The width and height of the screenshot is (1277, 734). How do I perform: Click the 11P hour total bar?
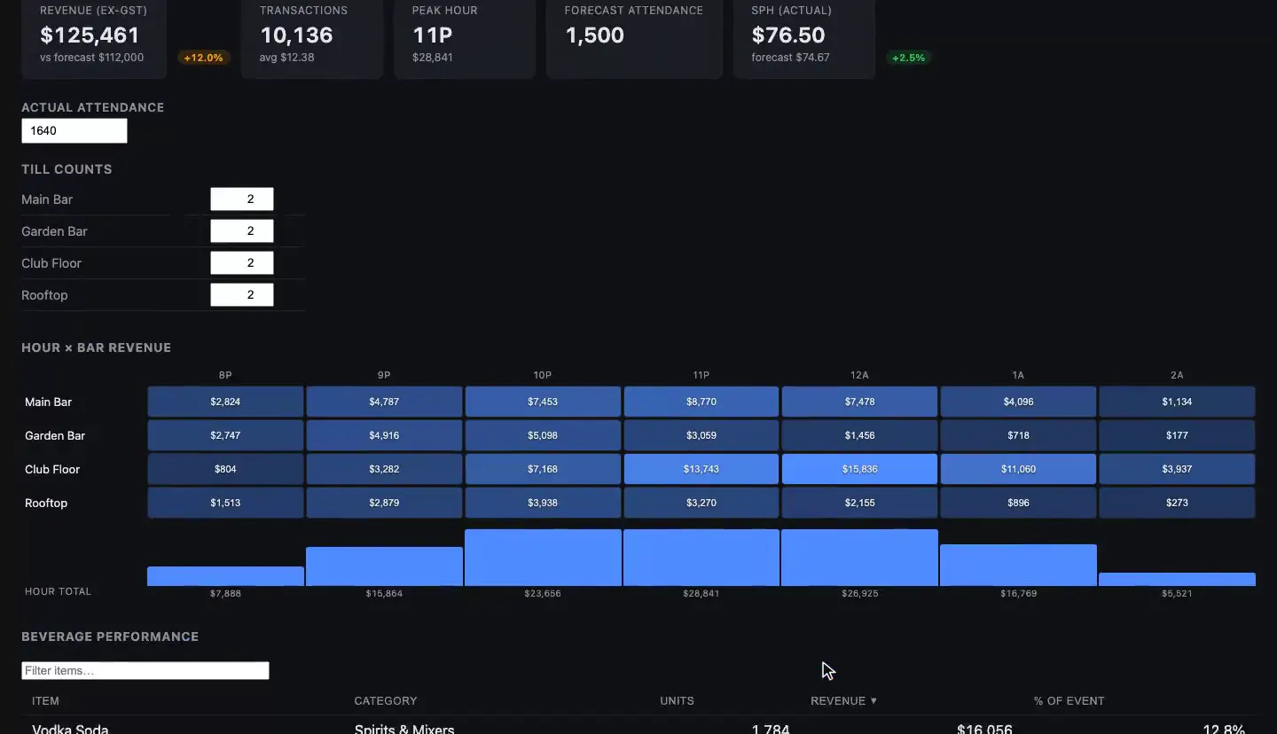coord(701,558)
